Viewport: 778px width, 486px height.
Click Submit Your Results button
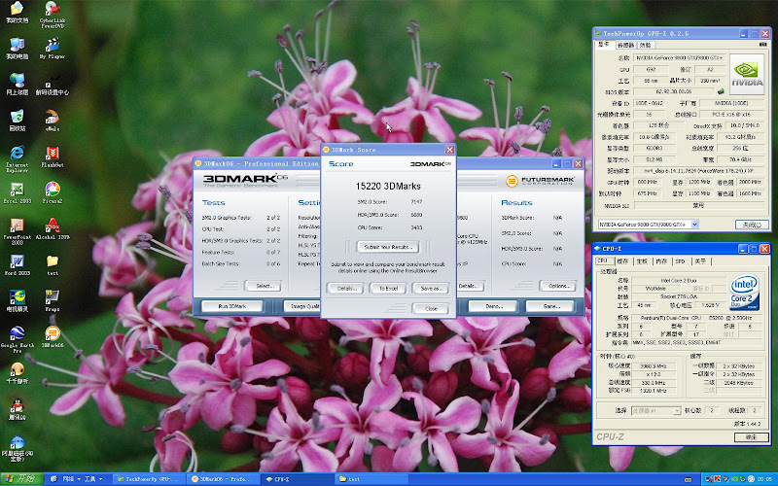(x=389, y=247)
